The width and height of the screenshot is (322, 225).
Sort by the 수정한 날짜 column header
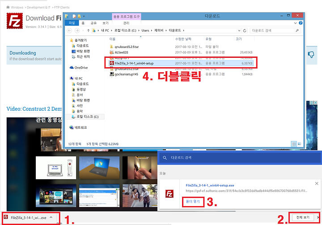pyautogui.click(x=183, y=39)
